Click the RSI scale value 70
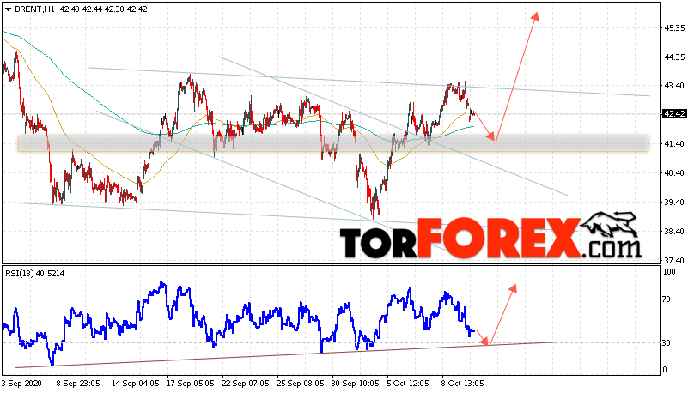Image resolution: width=694 pixels, height=393 pixels. (x=668, y=299)
